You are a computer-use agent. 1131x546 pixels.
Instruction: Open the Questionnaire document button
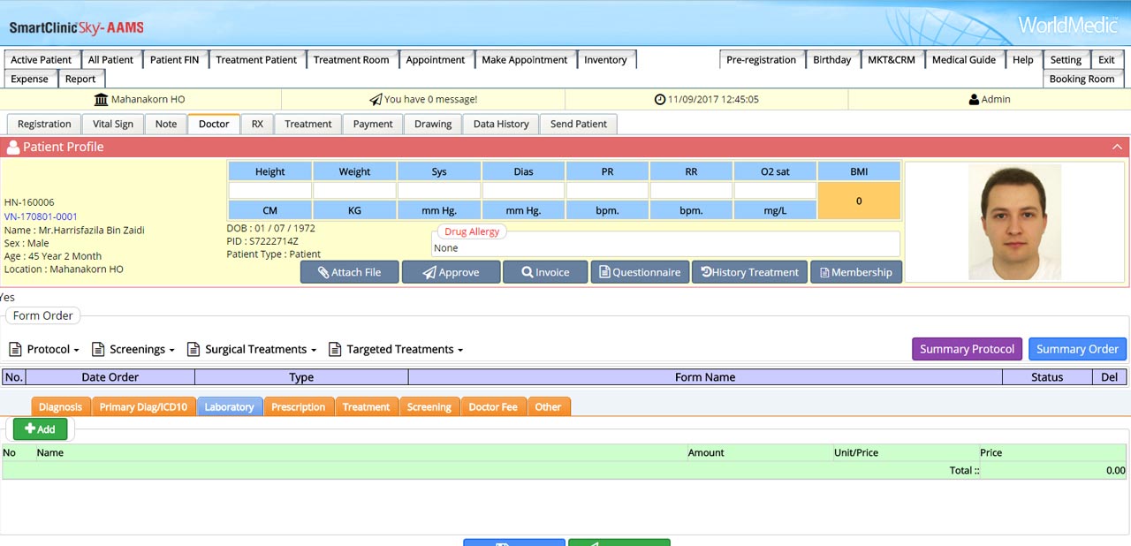(640, 272)
